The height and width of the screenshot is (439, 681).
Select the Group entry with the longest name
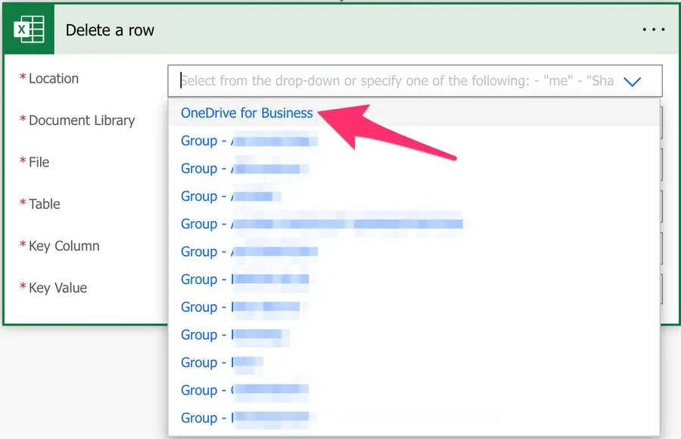click(x=322, y=224)
